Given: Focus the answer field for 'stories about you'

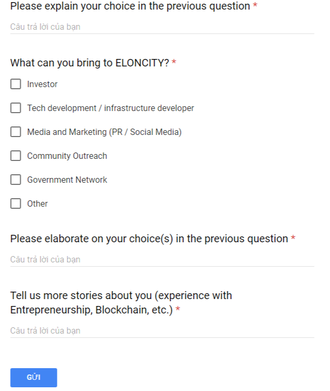Looking at the screenshot, I should 162,331.
